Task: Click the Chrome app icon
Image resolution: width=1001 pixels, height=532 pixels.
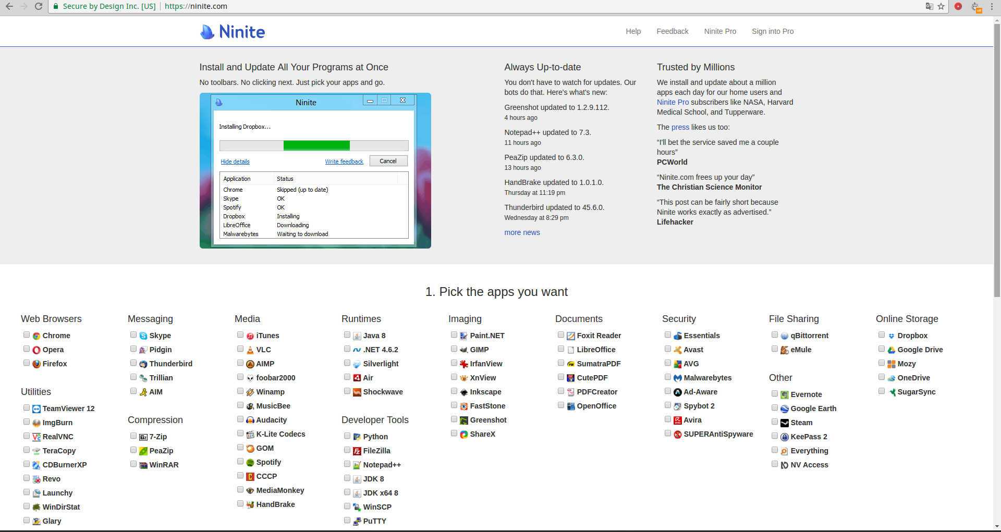Action: pos(36,336)
